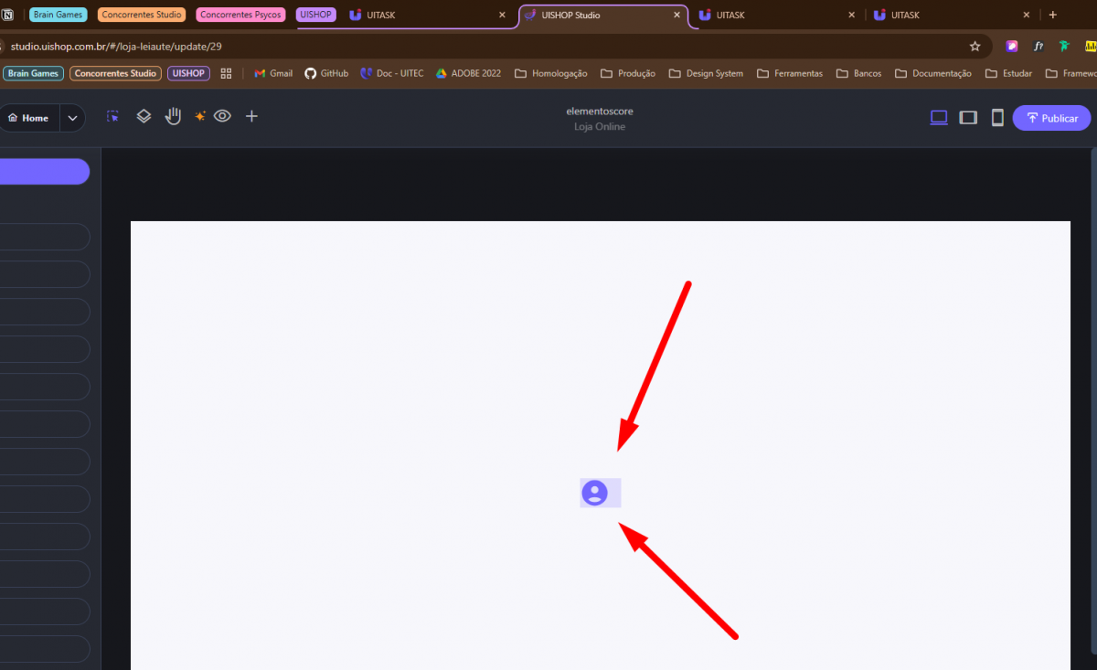The height and width of the screenshot is (670, 1097).
Task: Click the Publicar button
Action: 1051,118
